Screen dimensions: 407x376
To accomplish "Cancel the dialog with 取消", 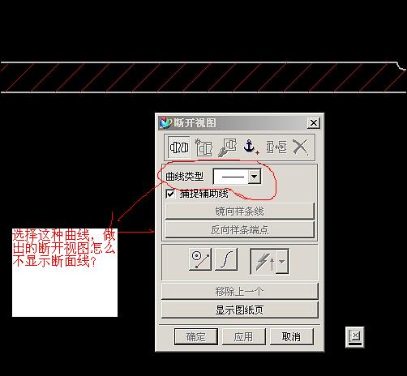I will coord(292,336).
